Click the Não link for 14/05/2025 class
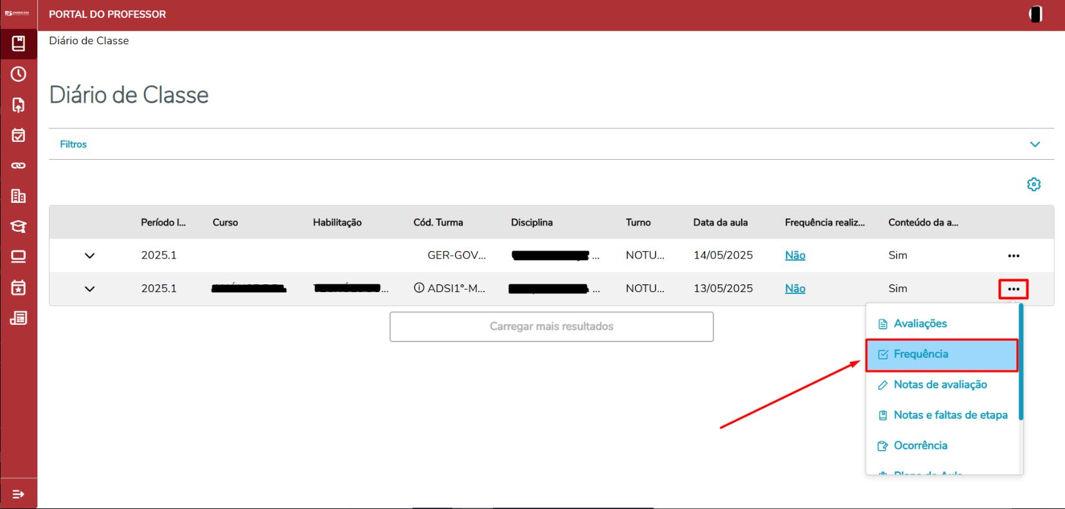This screenshot has width=1065, height=509. pyautogui.click(x=795, y=255)
